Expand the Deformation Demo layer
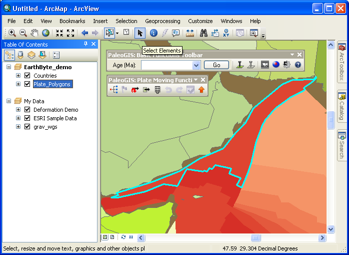The width and height of the screenshot is (349, 255). (x=18, y=110)
